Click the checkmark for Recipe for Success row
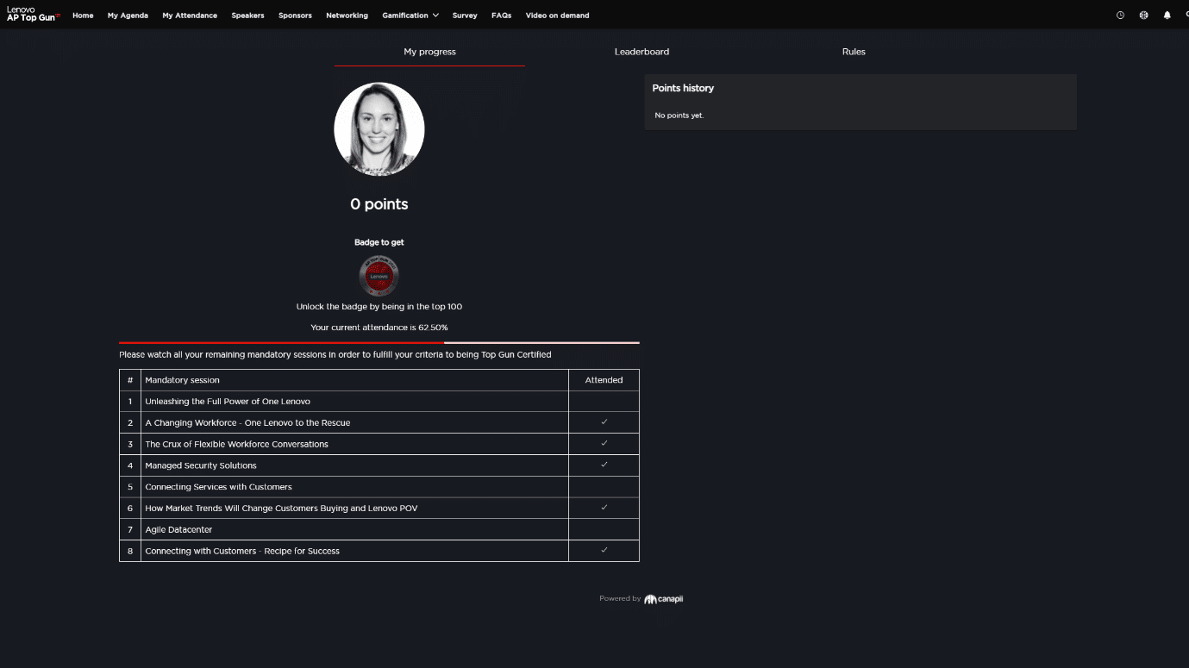The height and width of the screenshot is (668, 1189). tap(604, 550)
